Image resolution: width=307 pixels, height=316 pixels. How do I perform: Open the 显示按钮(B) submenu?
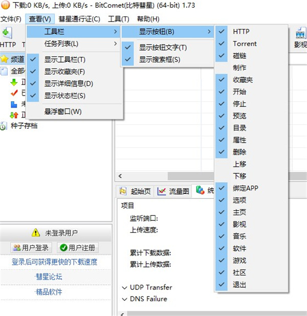coord(167,32)
